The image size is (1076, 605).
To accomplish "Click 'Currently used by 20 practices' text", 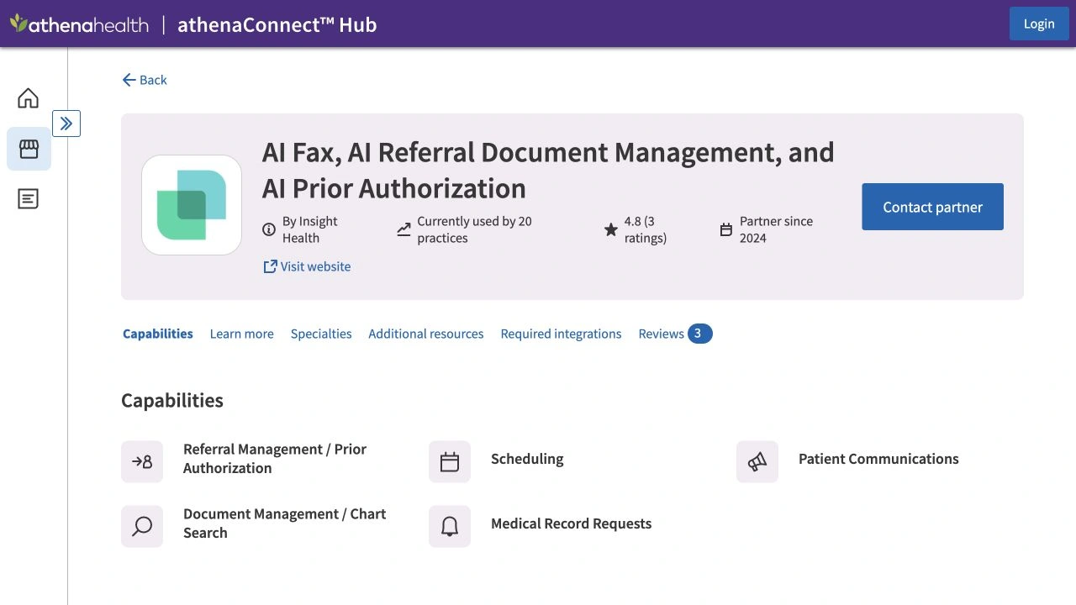I will pos(475,229).
